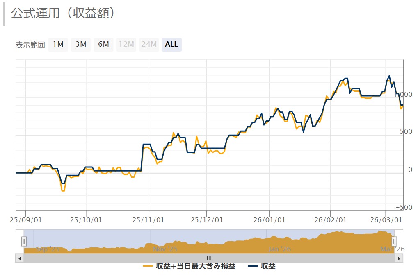Click the 26/02/01 x-axis date label
The image size is (418, 276).
pyautogui.click(x=330, y=220)
